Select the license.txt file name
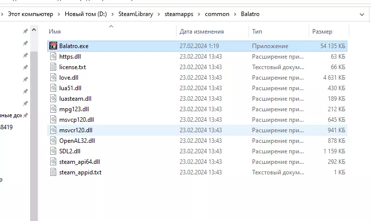 click(72, 67)
